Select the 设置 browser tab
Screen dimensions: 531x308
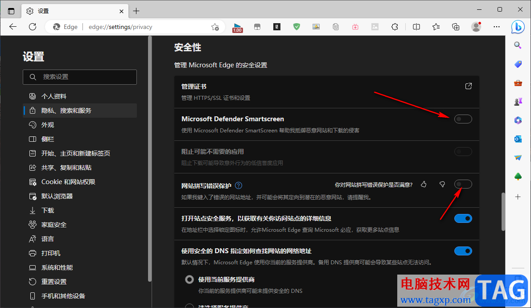[x=75, y=11]
